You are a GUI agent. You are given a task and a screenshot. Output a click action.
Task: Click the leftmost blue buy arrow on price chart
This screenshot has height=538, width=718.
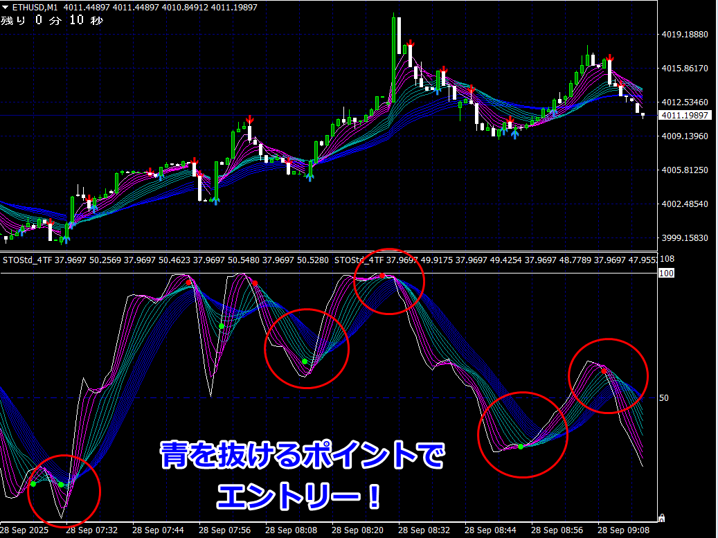point(21,233)
